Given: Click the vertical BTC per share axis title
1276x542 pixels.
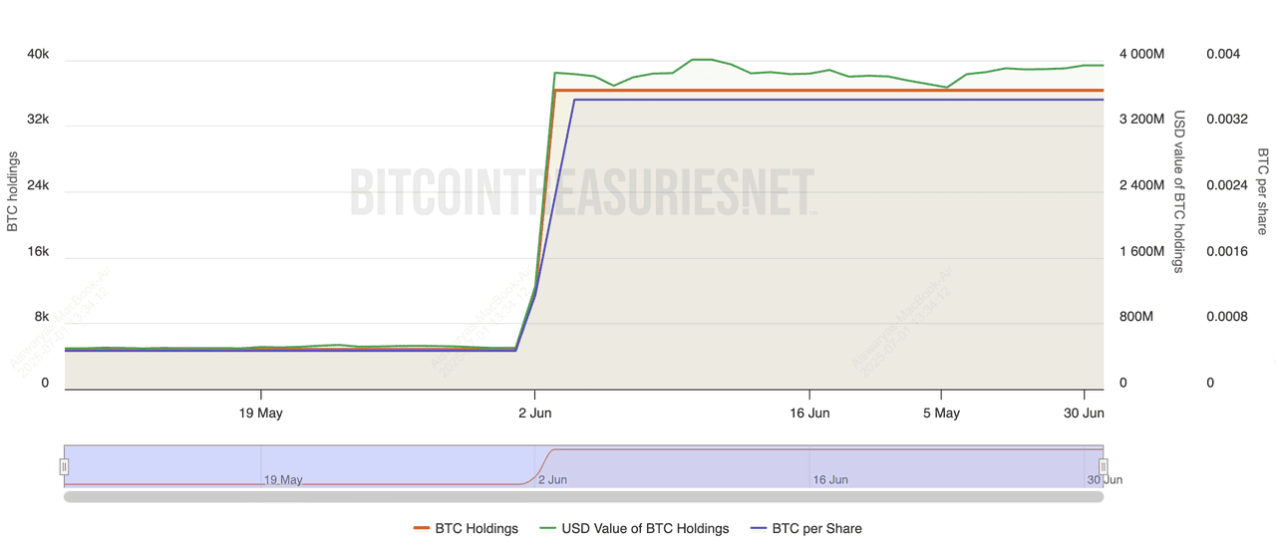Looking at the screenshot, I should coord(1262,191).
